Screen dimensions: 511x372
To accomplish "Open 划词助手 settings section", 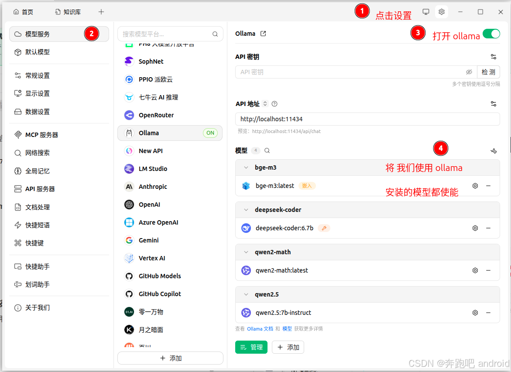I will (59, 284).
